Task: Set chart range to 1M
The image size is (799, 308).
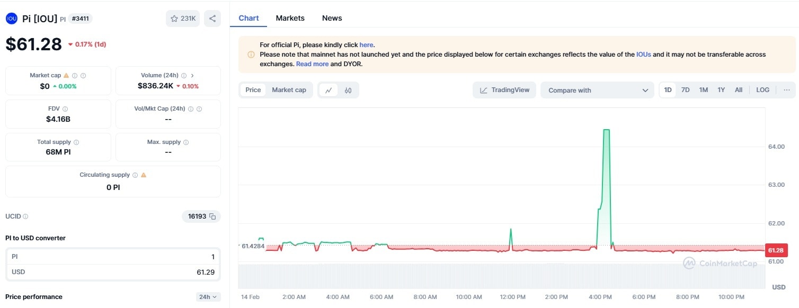Action: [x=703, y=90]
